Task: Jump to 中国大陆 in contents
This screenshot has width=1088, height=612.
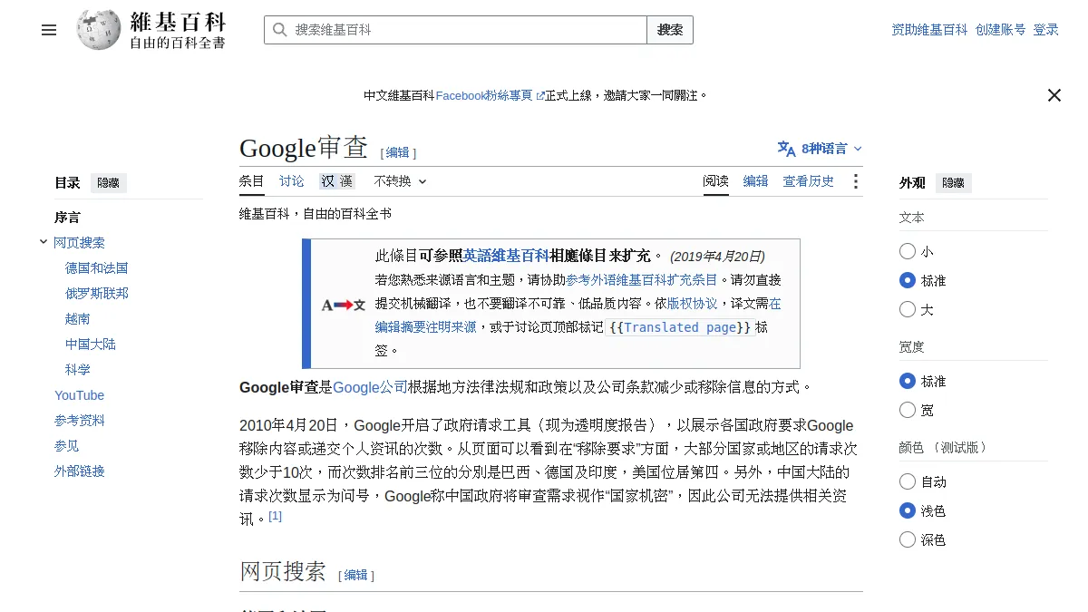Action: tap(91, 345)
